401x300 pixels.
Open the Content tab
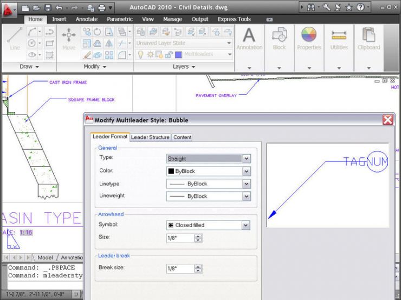182,137
